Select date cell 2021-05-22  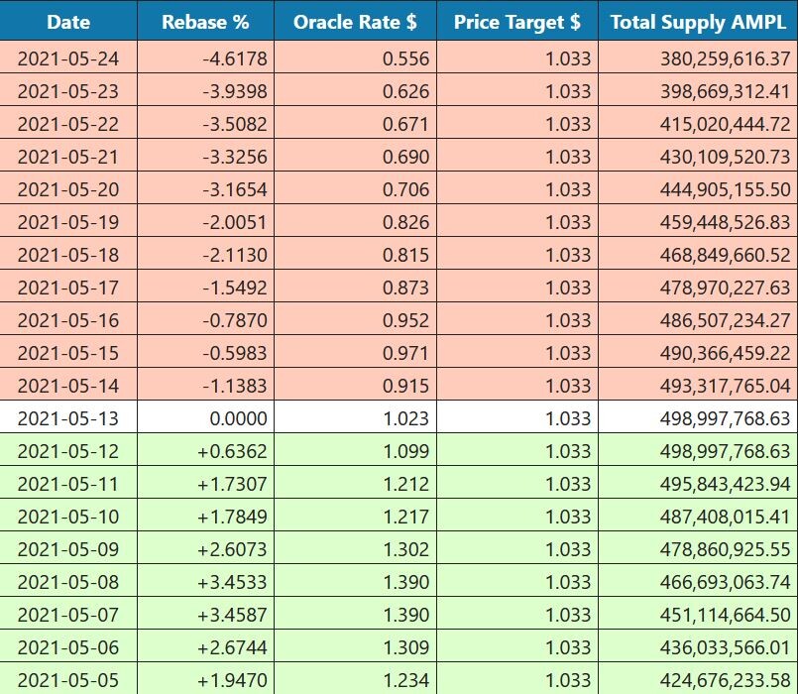[x=68, y=124]
